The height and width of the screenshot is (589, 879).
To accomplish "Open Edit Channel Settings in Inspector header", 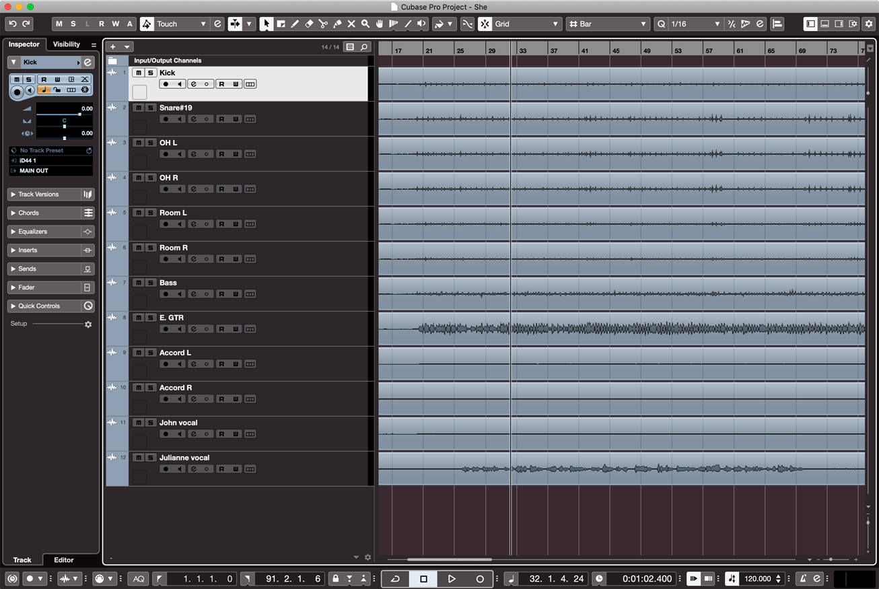I will [87, 62].
